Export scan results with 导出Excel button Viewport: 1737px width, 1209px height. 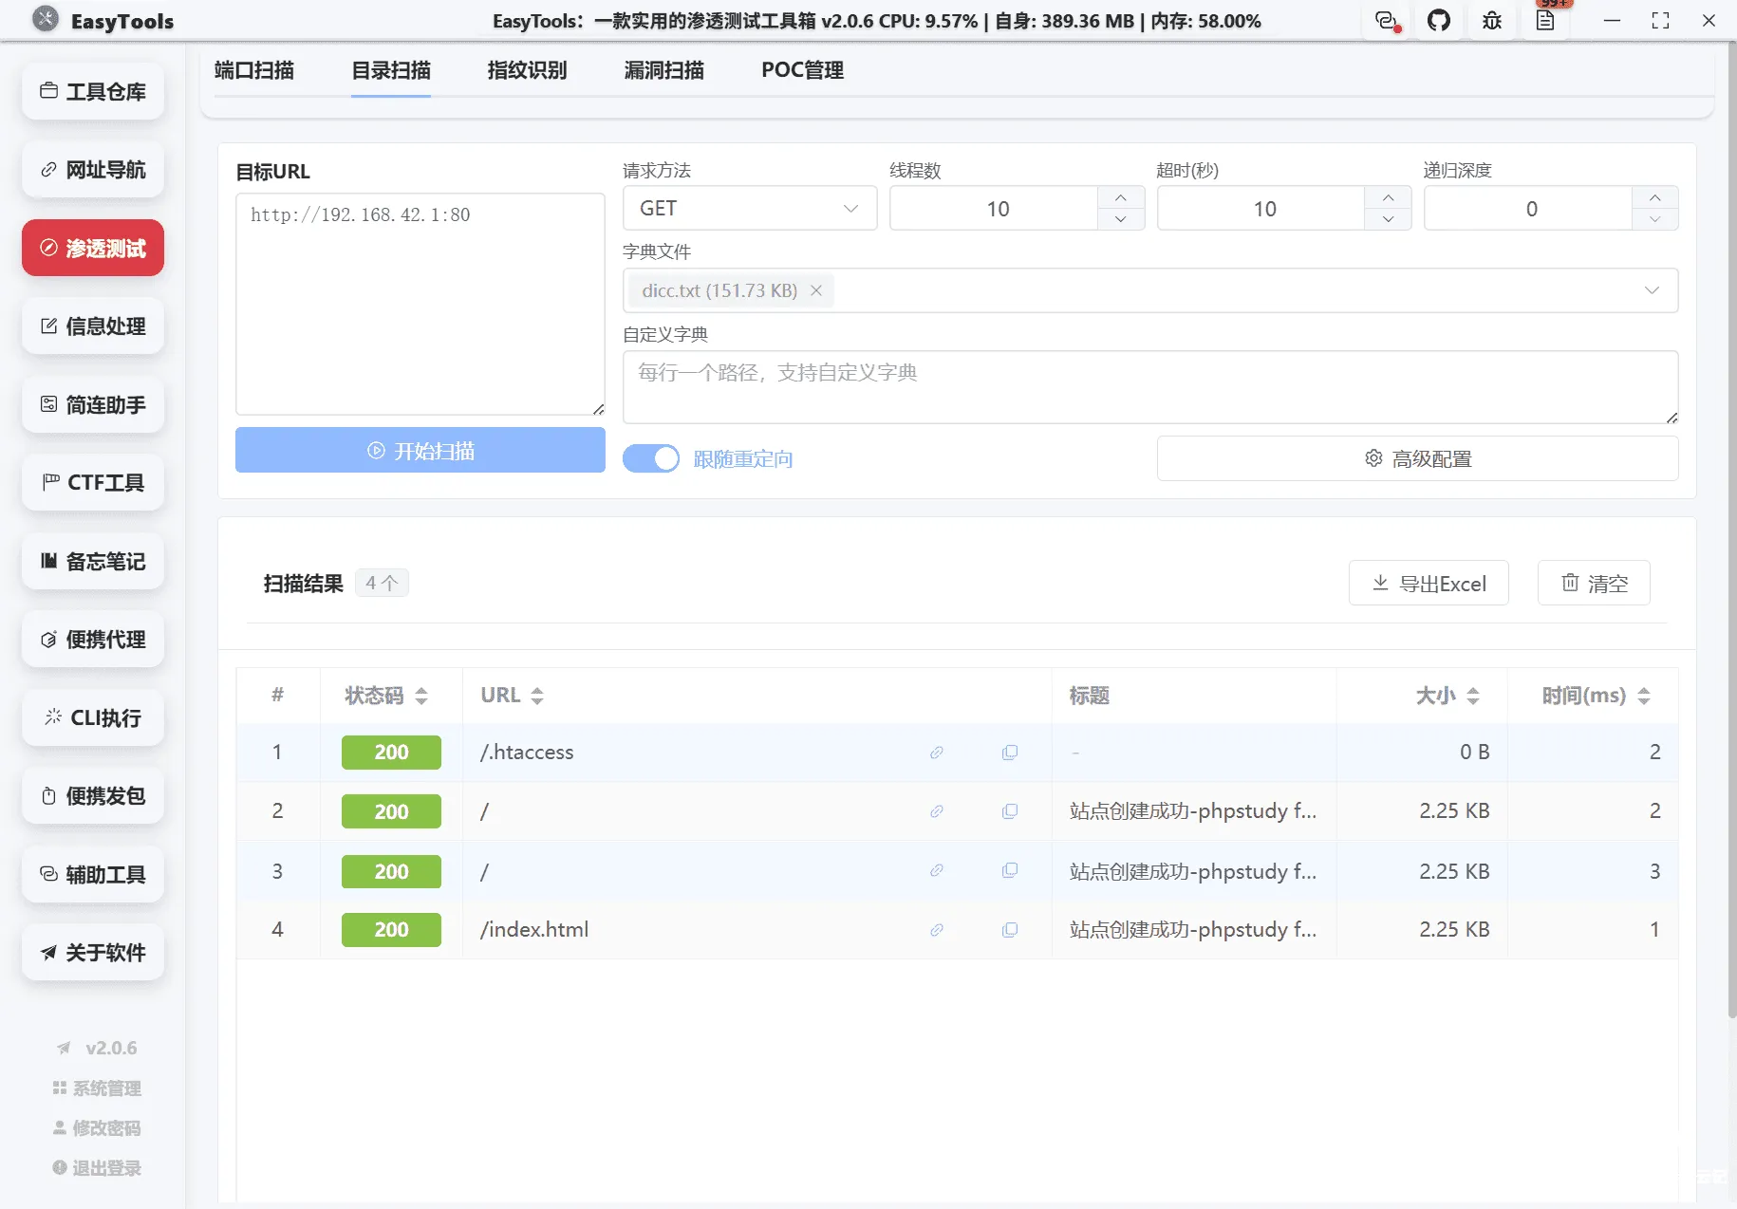click(1428, 583)
